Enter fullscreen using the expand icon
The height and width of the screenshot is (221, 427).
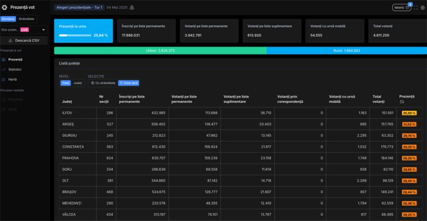tap(415, 8)
